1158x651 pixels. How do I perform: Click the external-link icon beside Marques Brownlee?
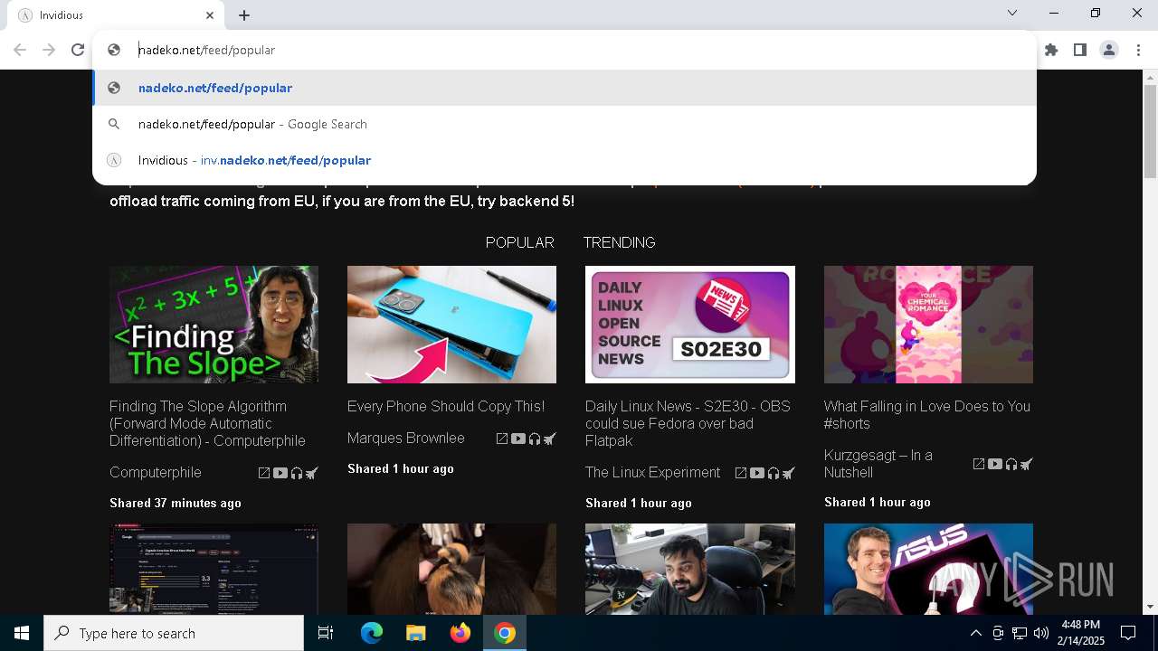coord(502,439)
